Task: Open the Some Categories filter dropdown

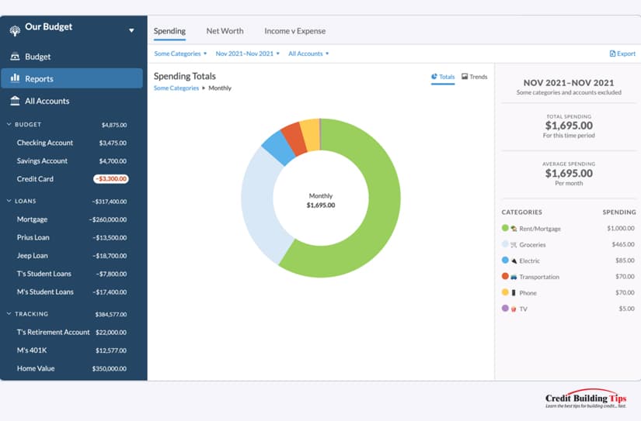Action: pos(180,53)
